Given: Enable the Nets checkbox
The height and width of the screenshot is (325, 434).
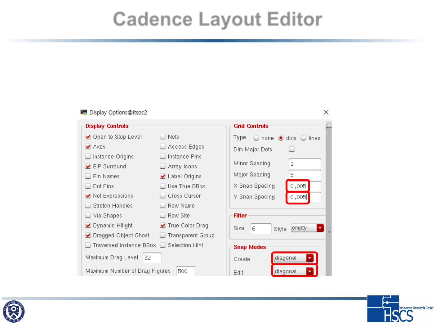Looking at the screenshot, I should pyautogui.click(x=163, y=137).
